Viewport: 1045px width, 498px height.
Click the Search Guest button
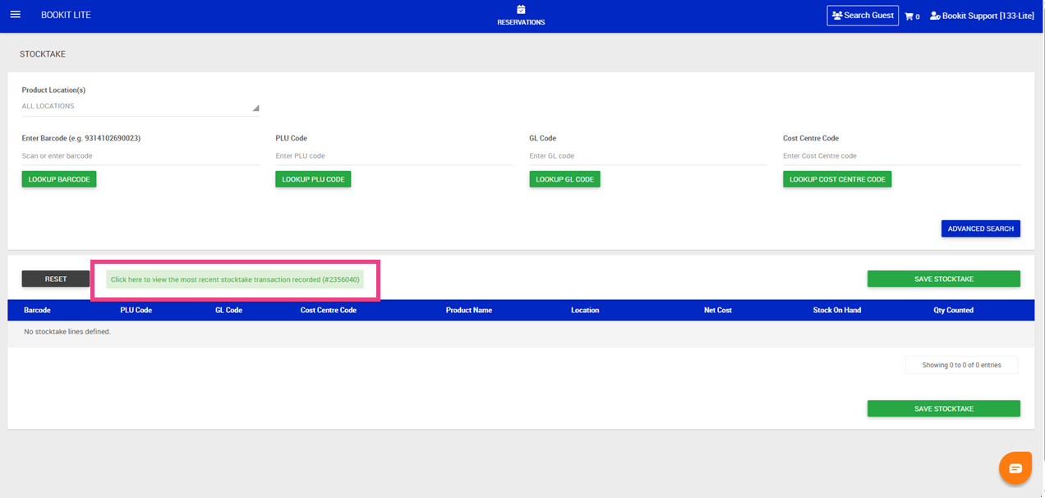[863, 16]
